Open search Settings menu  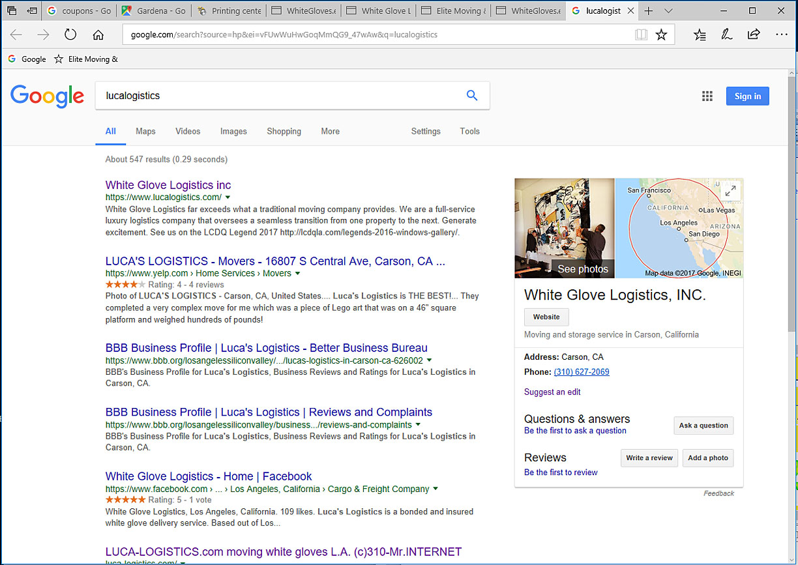[426, 131]
